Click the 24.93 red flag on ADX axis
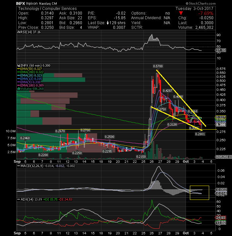Image resolution: width=232 pixels, height=236 pixels. (221, 218)
